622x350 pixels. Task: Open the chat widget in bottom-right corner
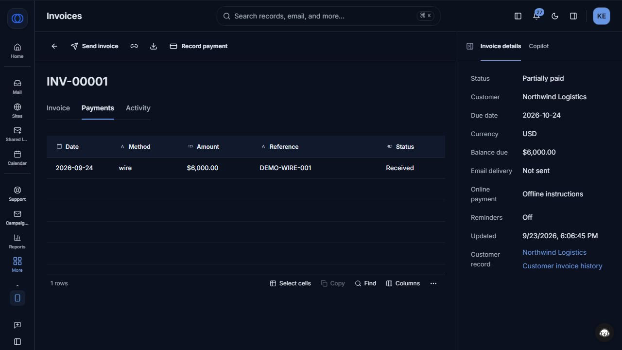pyautogui.click(x=605, y=332)
